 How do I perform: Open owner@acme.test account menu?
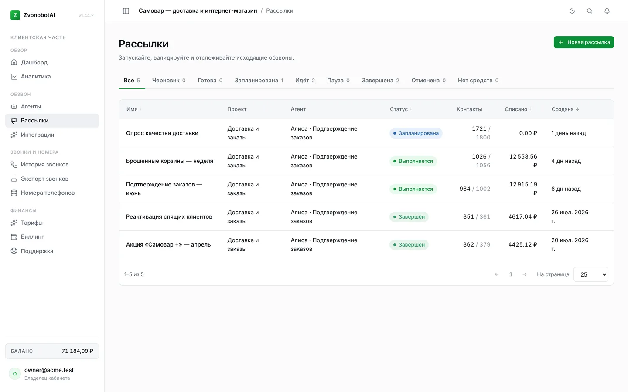point(52,374)
